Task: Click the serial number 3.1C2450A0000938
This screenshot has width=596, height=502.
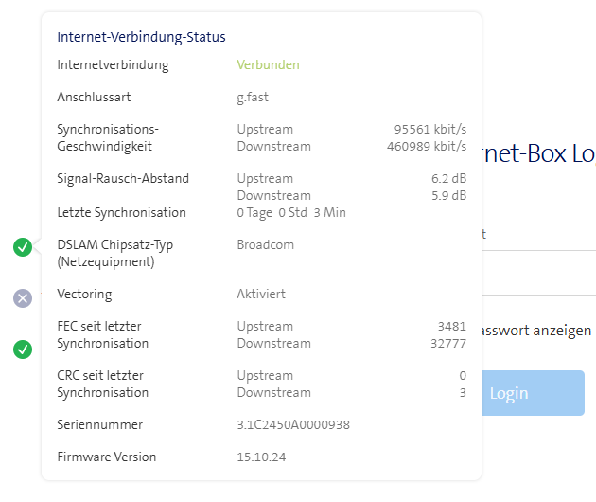Action: click(293, 424)
